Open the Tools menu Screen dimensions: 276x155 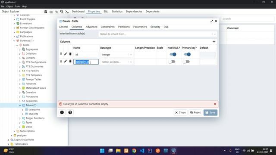17,6
